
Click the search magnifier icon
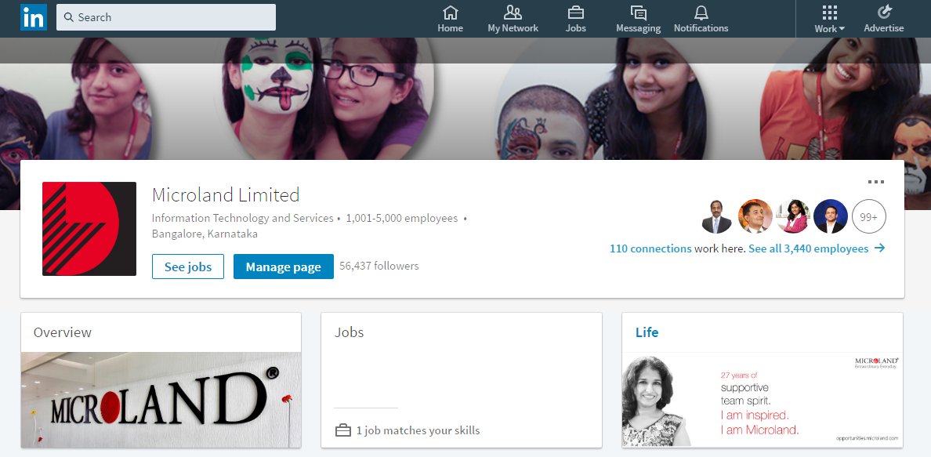(69, 17)
